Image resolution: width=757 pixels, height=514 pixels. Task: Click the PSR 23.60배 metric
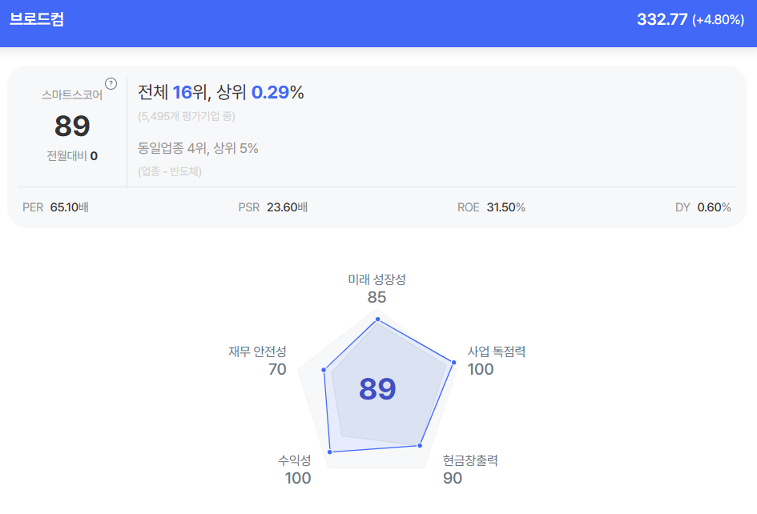(x=273, y=207)
